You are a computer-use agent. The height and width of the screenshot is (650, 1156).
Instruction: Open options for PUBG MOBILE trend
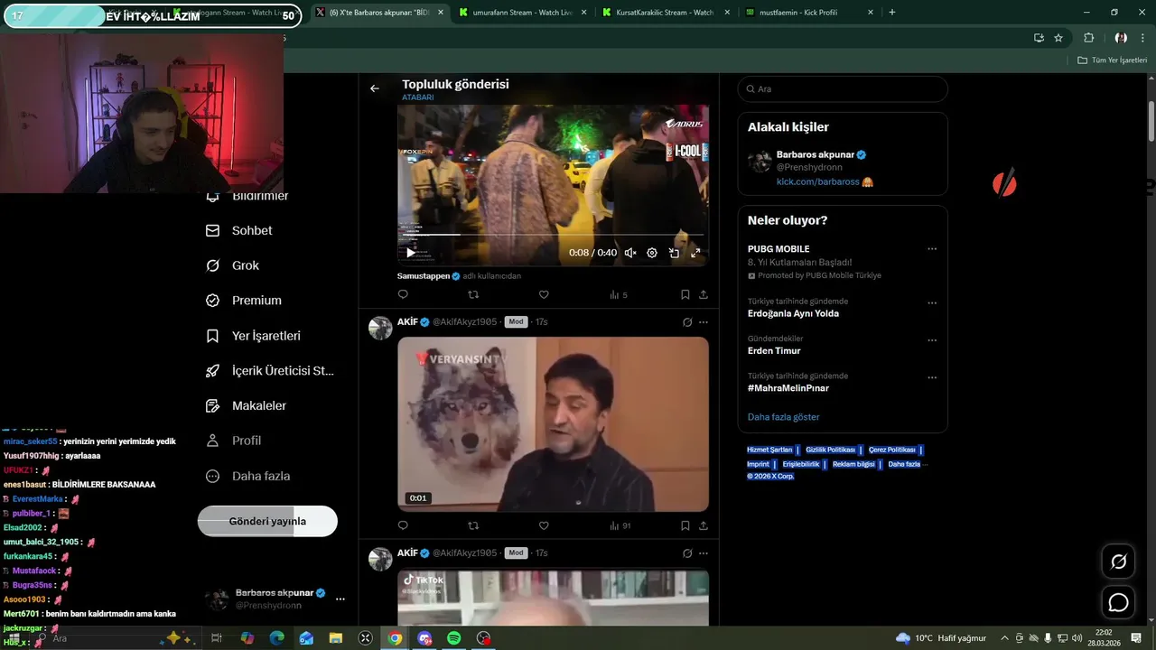pos(932,249)
